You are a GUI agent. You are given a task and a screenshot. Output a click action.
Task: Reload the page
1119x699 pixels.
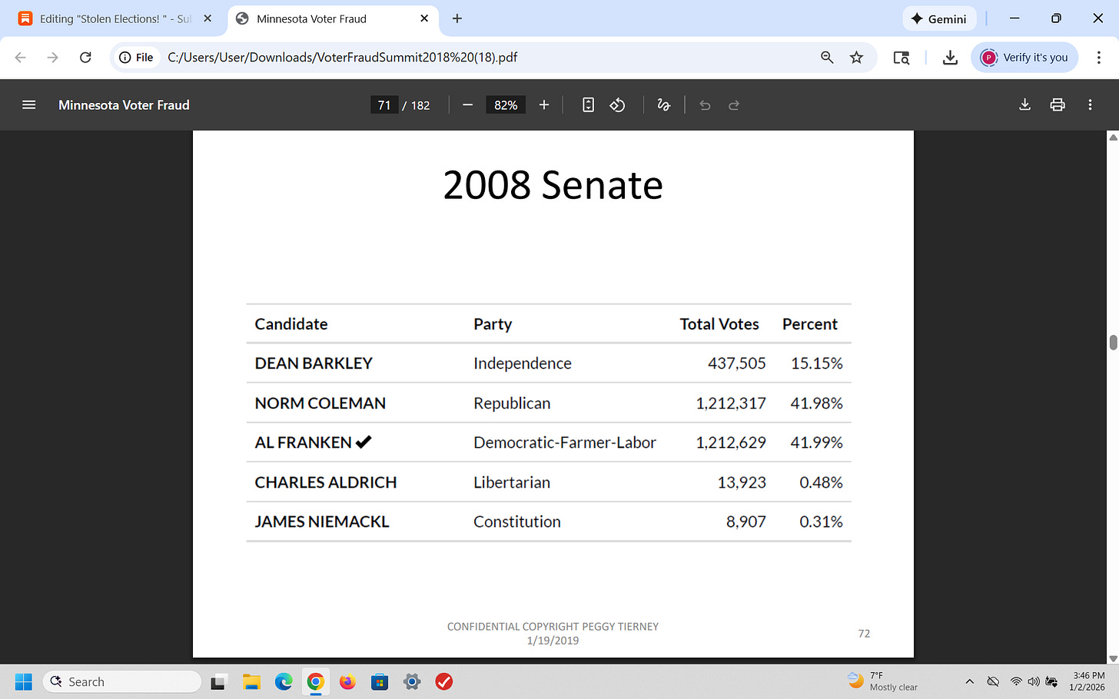85,58
